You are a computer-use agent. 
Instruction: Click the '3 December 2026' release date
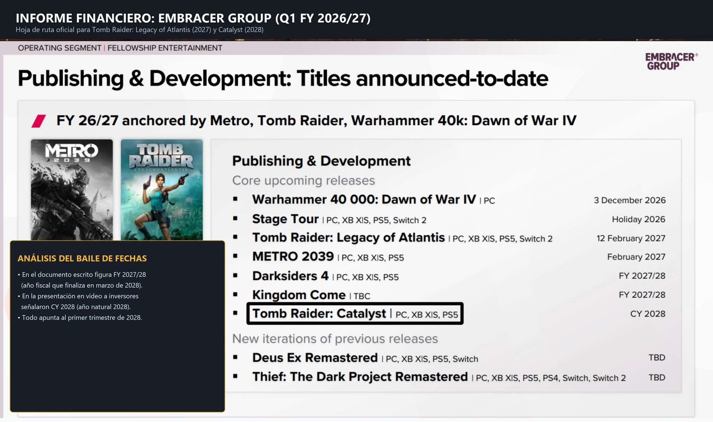click(629, 200)
